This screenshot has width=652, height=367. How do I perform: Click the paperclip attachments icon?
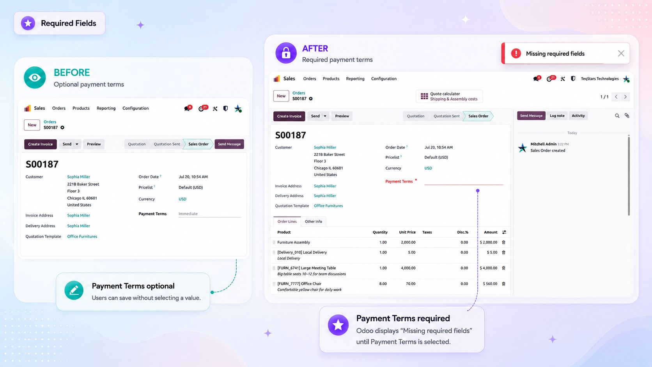point(627,116)
